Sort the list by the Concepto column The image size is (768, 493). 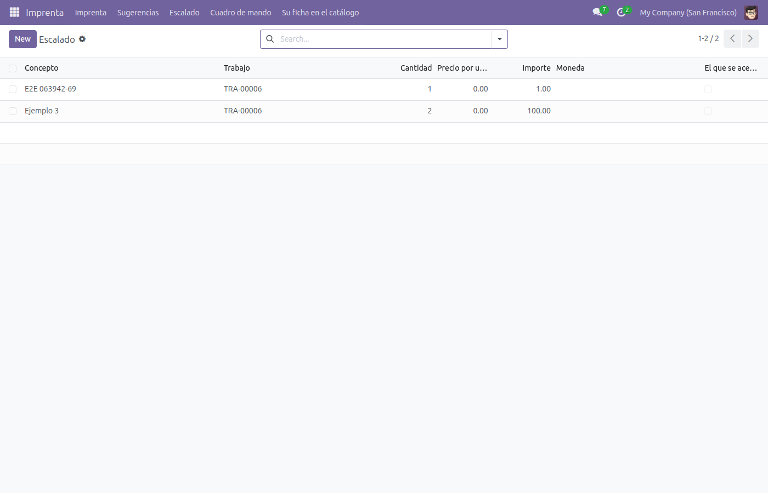(41, 68)
